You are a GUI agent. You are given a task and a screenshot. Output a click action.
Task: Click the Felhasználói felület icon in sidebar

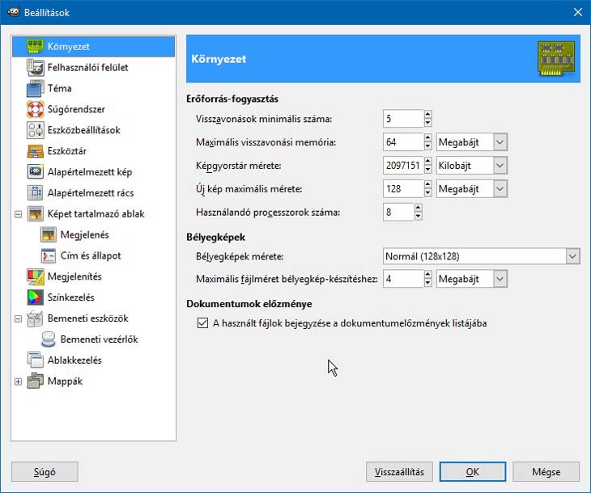[35, 68]
